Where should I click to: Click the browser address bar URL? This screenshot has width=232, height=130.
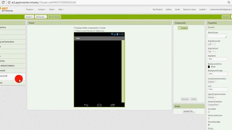click(x=44, y=3)
